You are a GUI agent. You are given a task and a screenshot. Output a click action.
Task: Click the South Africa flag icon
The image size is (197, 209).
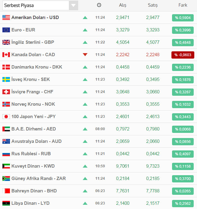(6, 178)
